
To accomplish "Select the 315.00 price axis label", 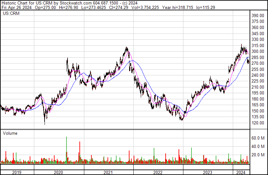I will pos(258,45).
